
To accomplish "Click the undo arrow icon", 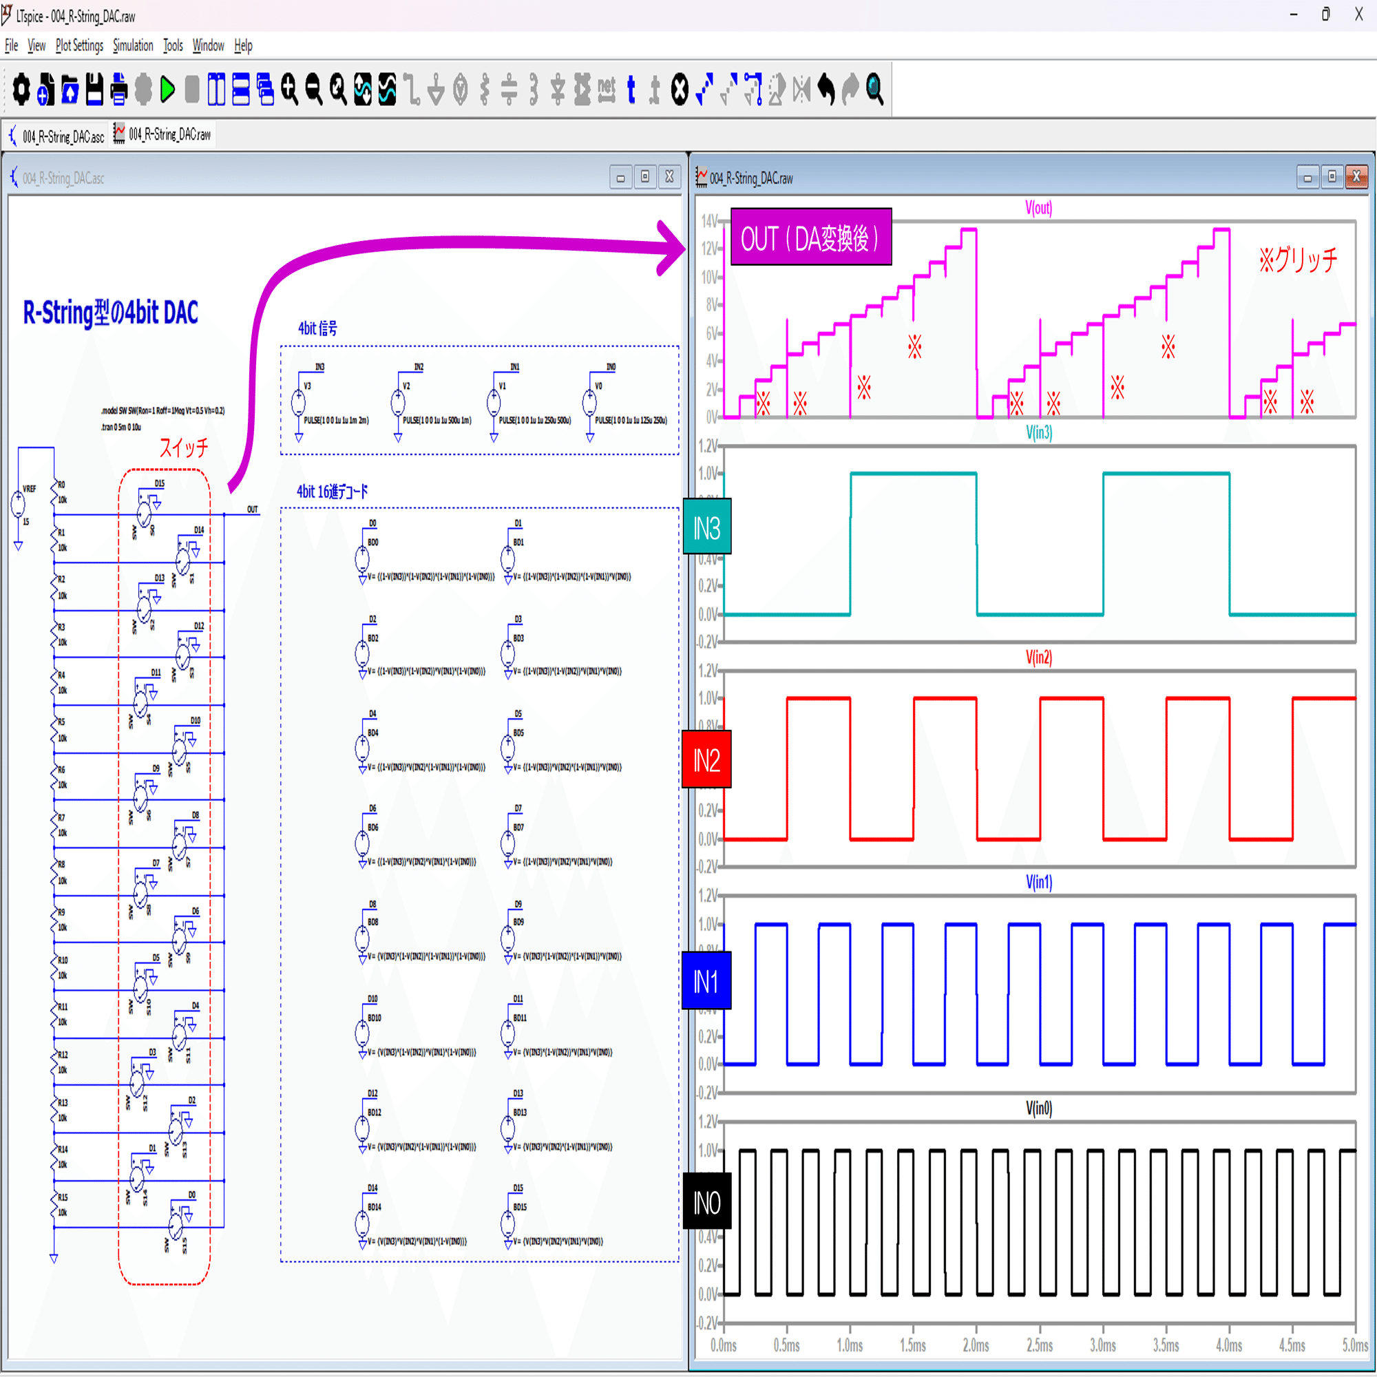I will (826, 90).
